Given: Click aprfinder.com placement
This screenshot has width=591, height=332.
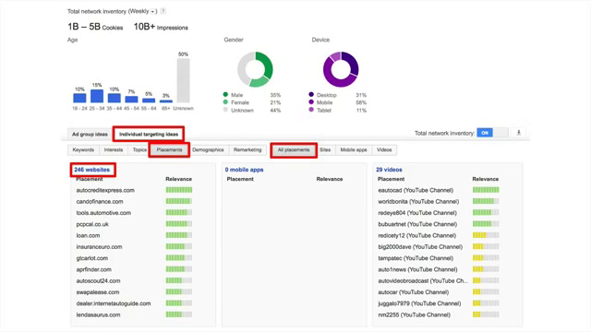Looking at the screenshot, I should coord(94,269).
